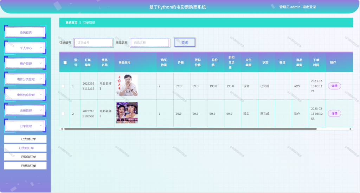Image resolution: width=360 pixels, height=193 pixels.
Task: Expand the 系统管理 menu chevron
Action: [x=41, y=110]
